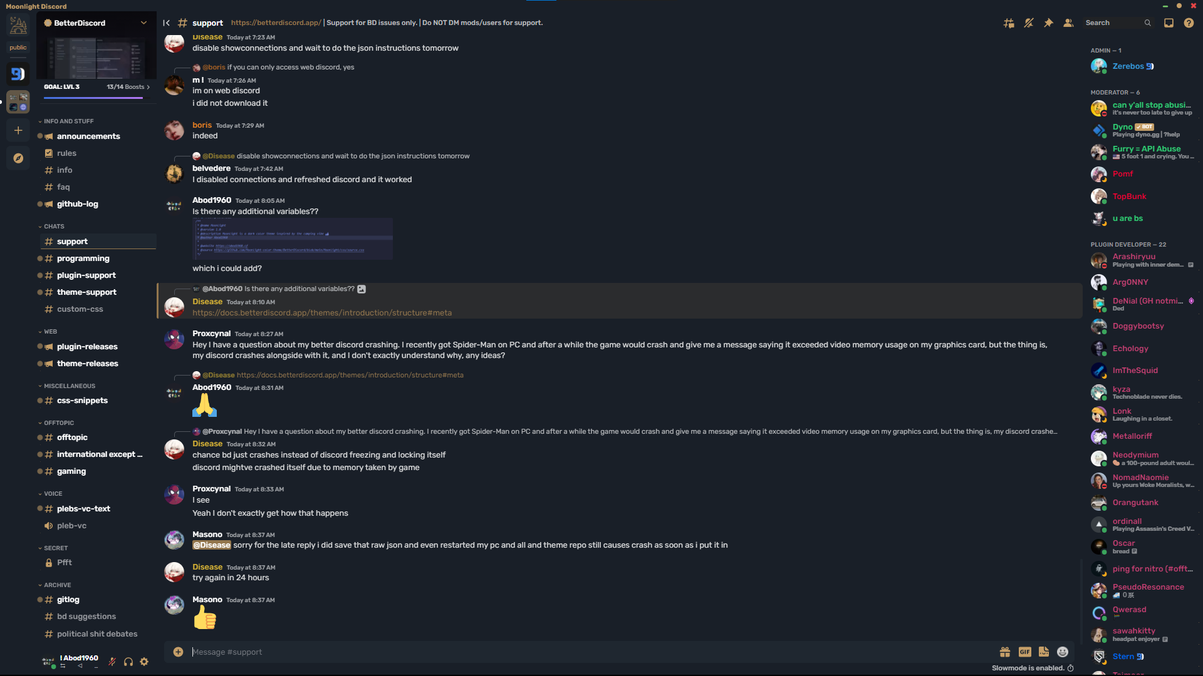Screen dimensions: 1203x676
Task: Toggle microphone mute
Action: [112, 662]
